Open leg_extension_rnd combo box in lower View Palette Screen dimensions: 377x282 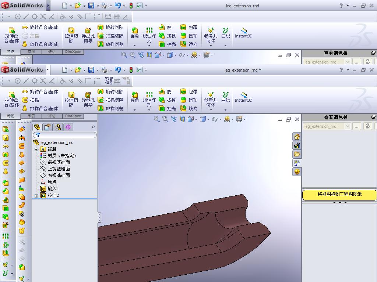(327, 126)
